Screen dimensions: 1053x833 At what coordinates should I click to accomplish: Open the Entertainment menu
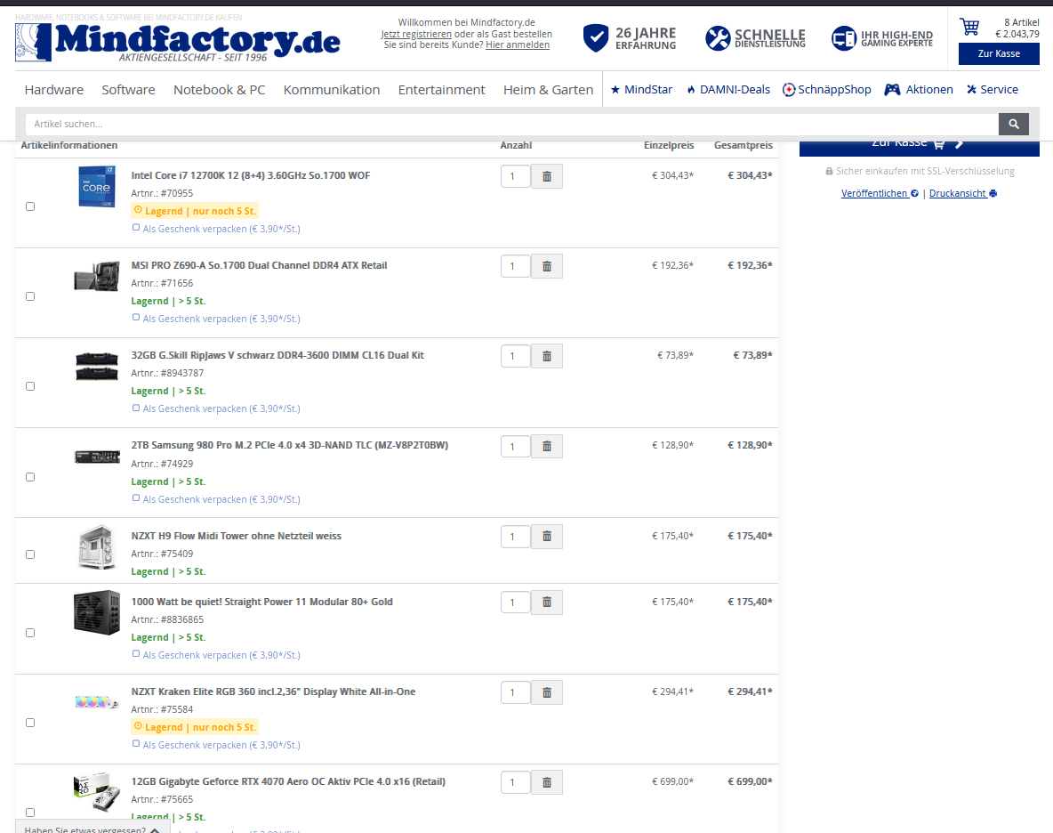coord(441,89)
